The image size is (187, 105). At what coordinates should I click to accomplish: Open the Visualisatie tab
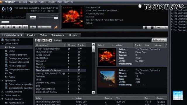click(x=58, y=35)
